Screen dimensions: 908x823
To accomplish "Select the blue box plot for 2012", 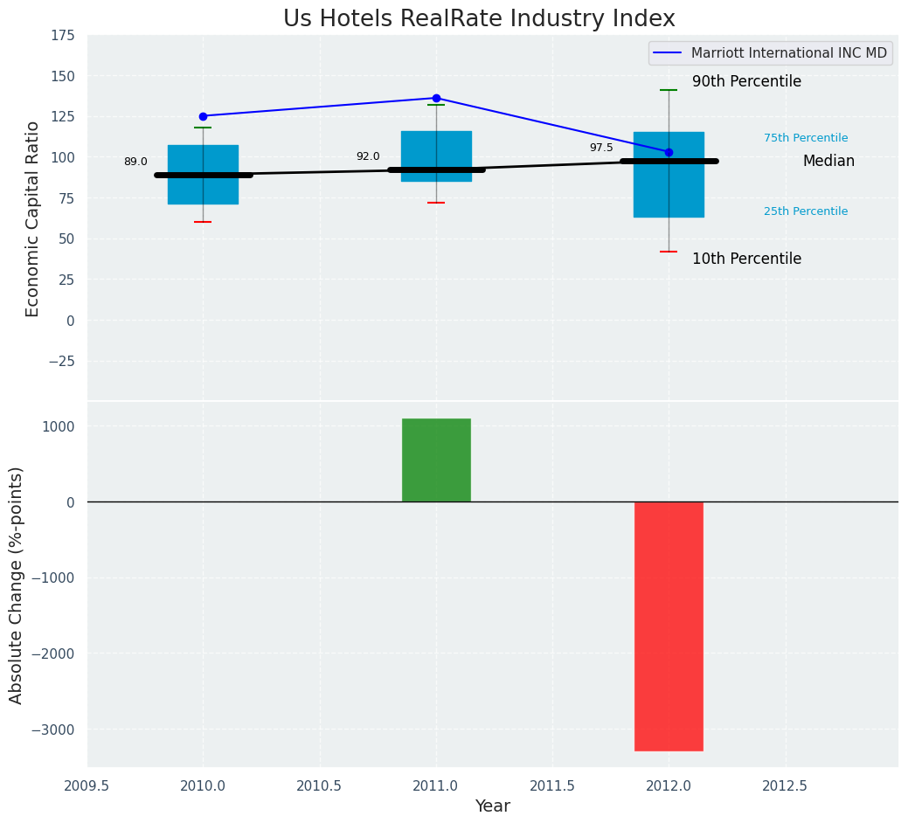I will tap(669, 192).
